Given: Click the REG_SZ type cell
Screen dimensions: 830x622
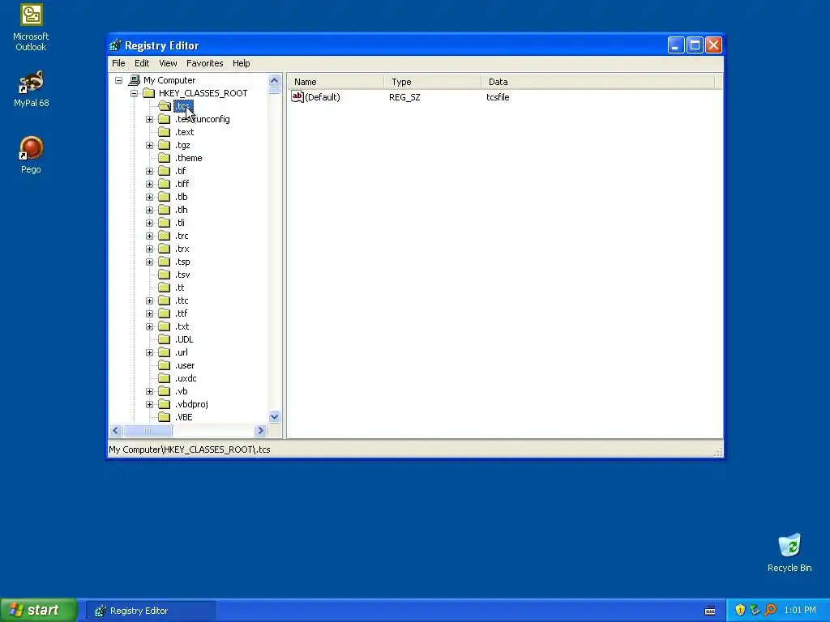Looking at the screenshot, I should point(404,97).
